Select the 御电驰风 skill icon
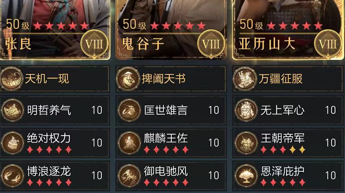The width and height of the screenshot is (345, 193). tap(129, 175)
